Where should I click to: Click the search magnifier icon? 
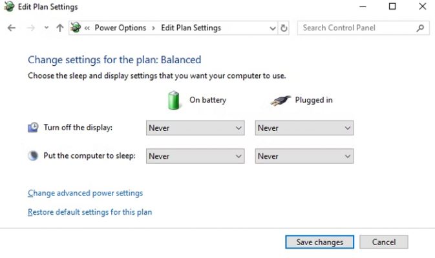(x=421, y=28)
